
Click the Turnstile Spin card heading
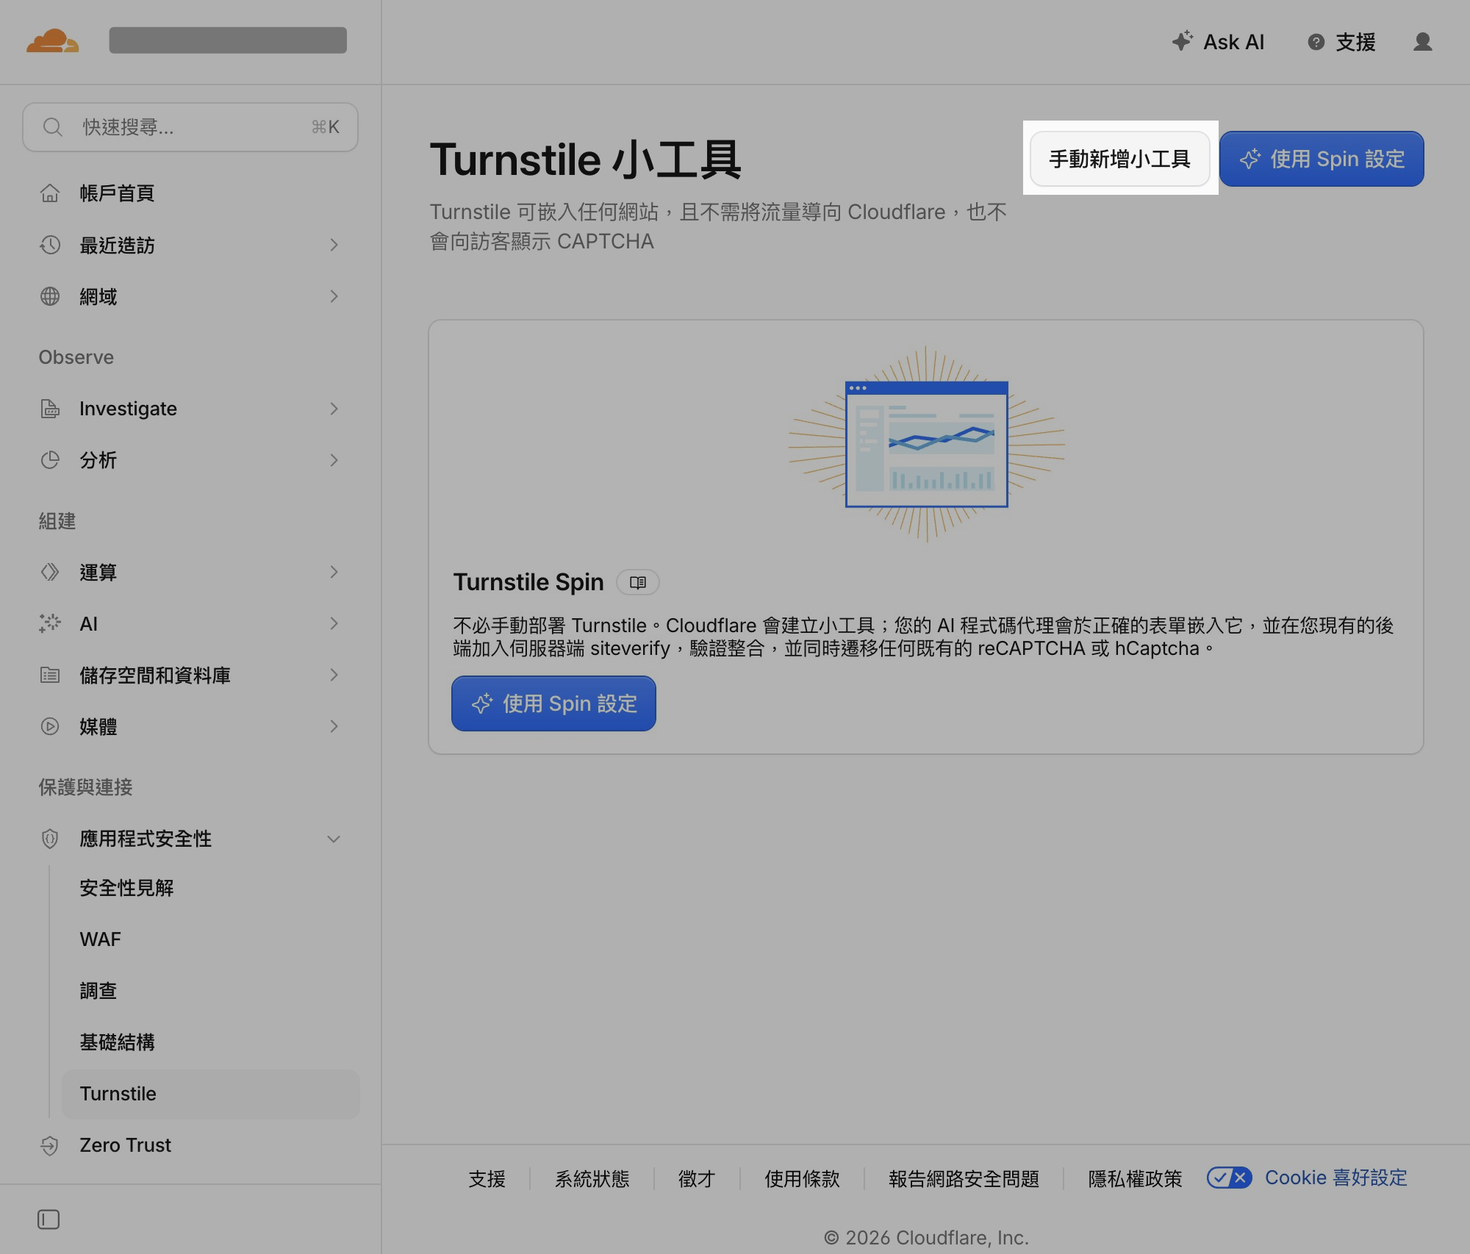[528, 582]
